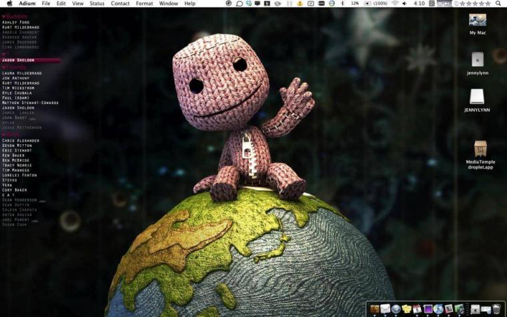The width and height of the screenshot is (507, 317).
Task: Select contact Jon Anthony
Action: pyautogui.click(x=16, y=78)
